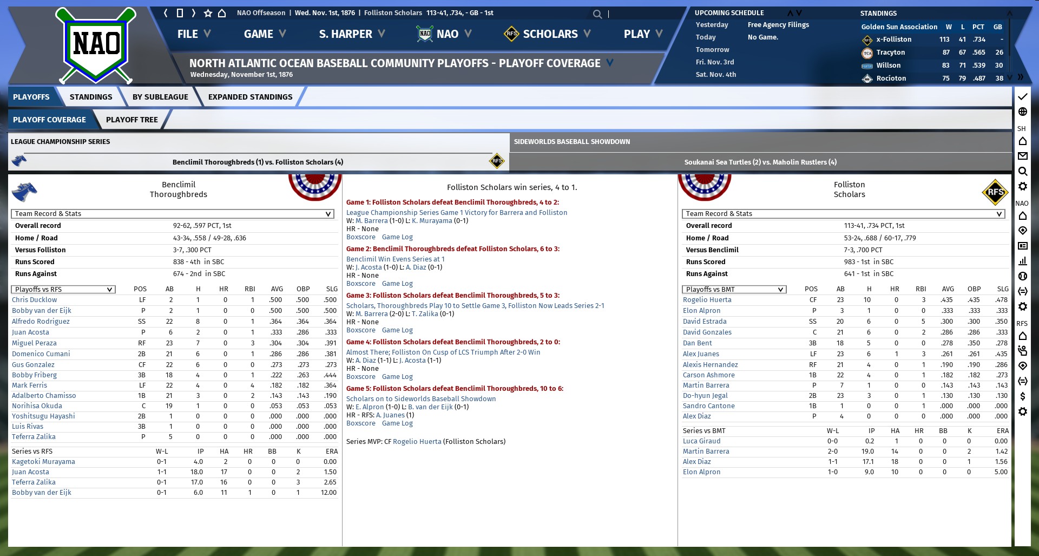This screenshot has width=1039, height=556.
Task: Open the SCHOLARS team menu
Action: [547, 34]
